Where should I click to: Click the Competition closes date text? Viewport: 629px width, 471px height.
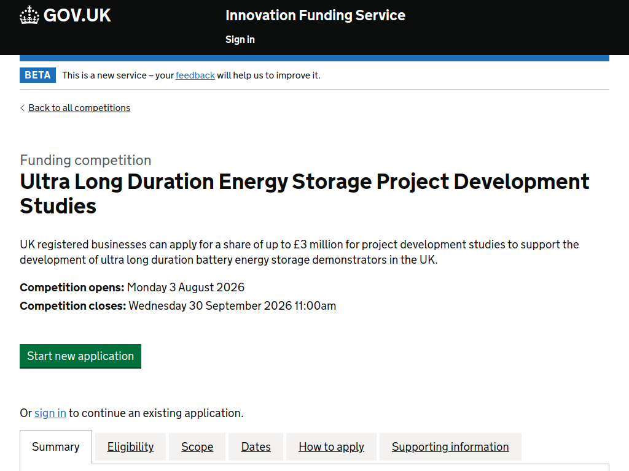point(232,305)
